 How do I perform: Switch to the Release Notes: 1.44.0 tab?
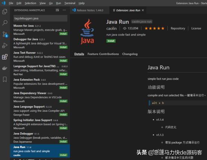click(x=90, y=10)
